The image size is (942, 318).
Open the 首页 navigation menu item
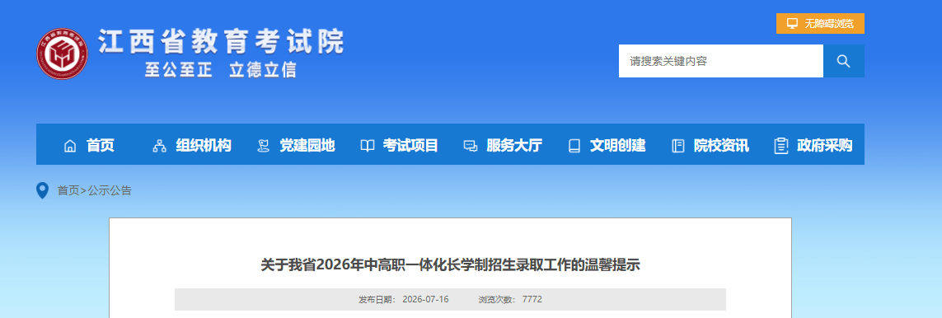coord(101,145)
